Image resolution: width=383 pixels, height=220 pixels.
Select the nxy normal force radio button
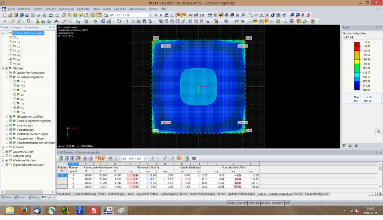15,112
